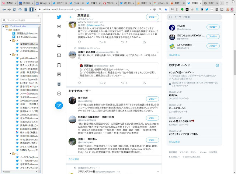Open the プライバシーポリシー footer link
The width and height of the screenshot is (236, 174).
tap(188, 152)
